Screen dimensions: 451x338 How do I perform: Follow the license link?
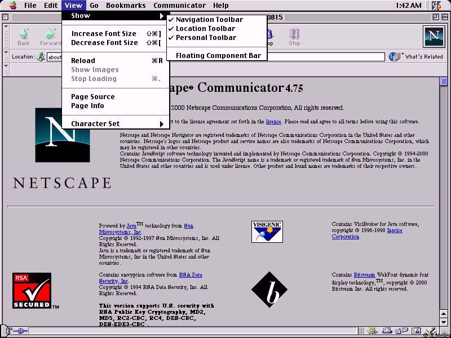click(x=273, y=122)
